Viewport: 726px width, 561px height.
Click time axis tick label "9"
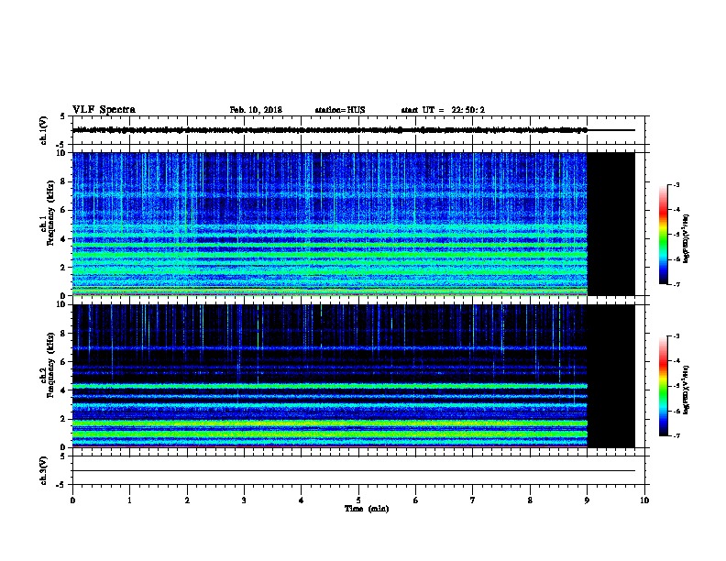click(x=587, y=500)
